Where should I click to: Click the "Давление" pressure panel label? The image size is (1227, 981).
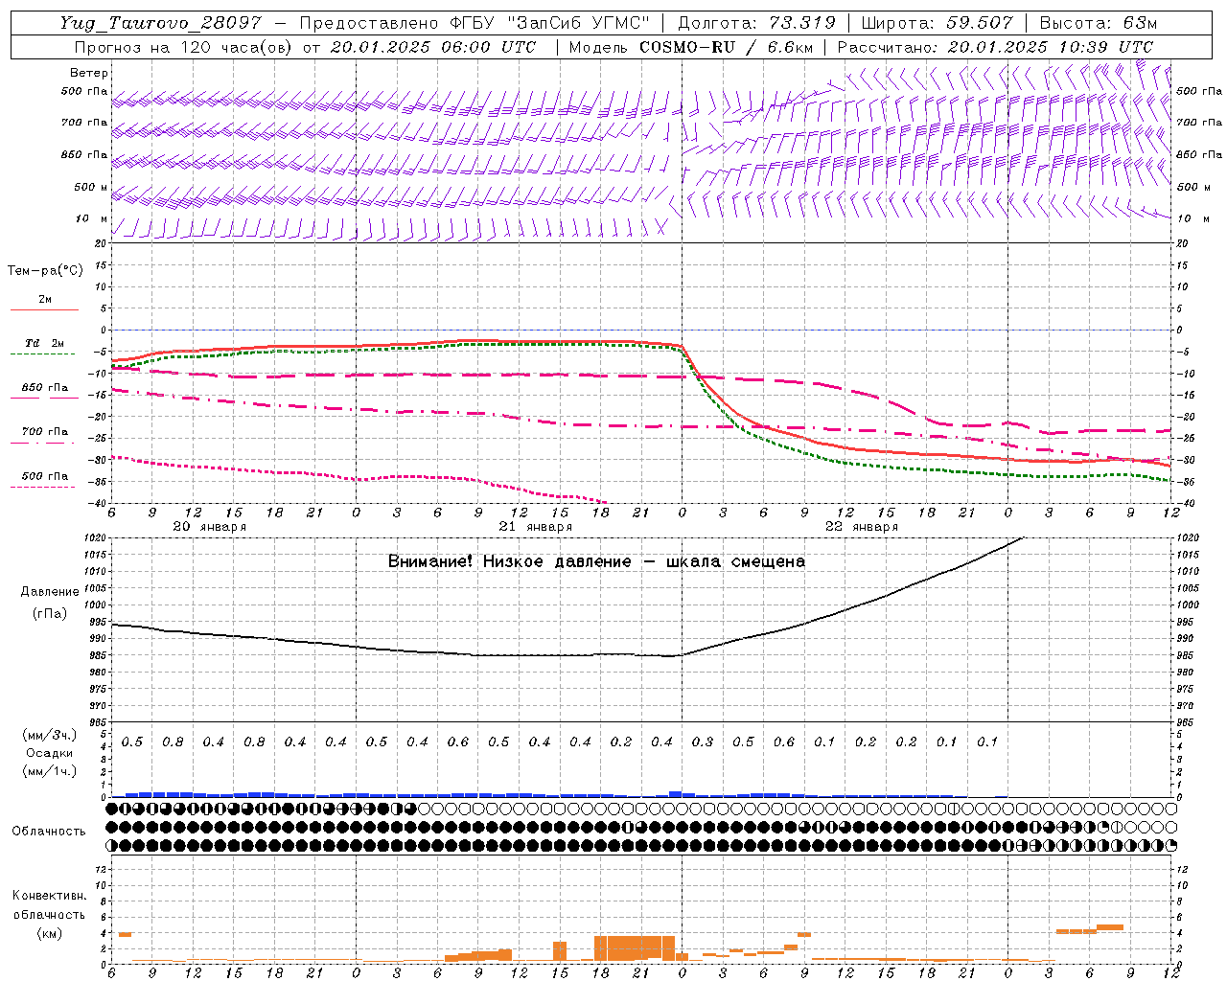click(49, 592)
